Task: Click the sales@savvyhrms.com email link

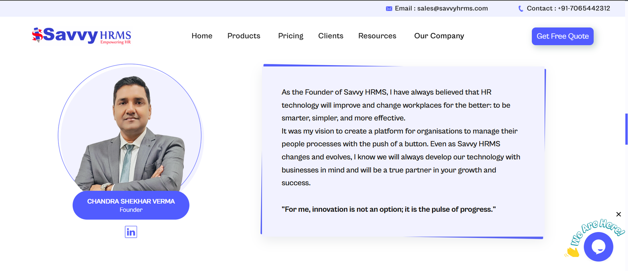Action: pos(452,8)
